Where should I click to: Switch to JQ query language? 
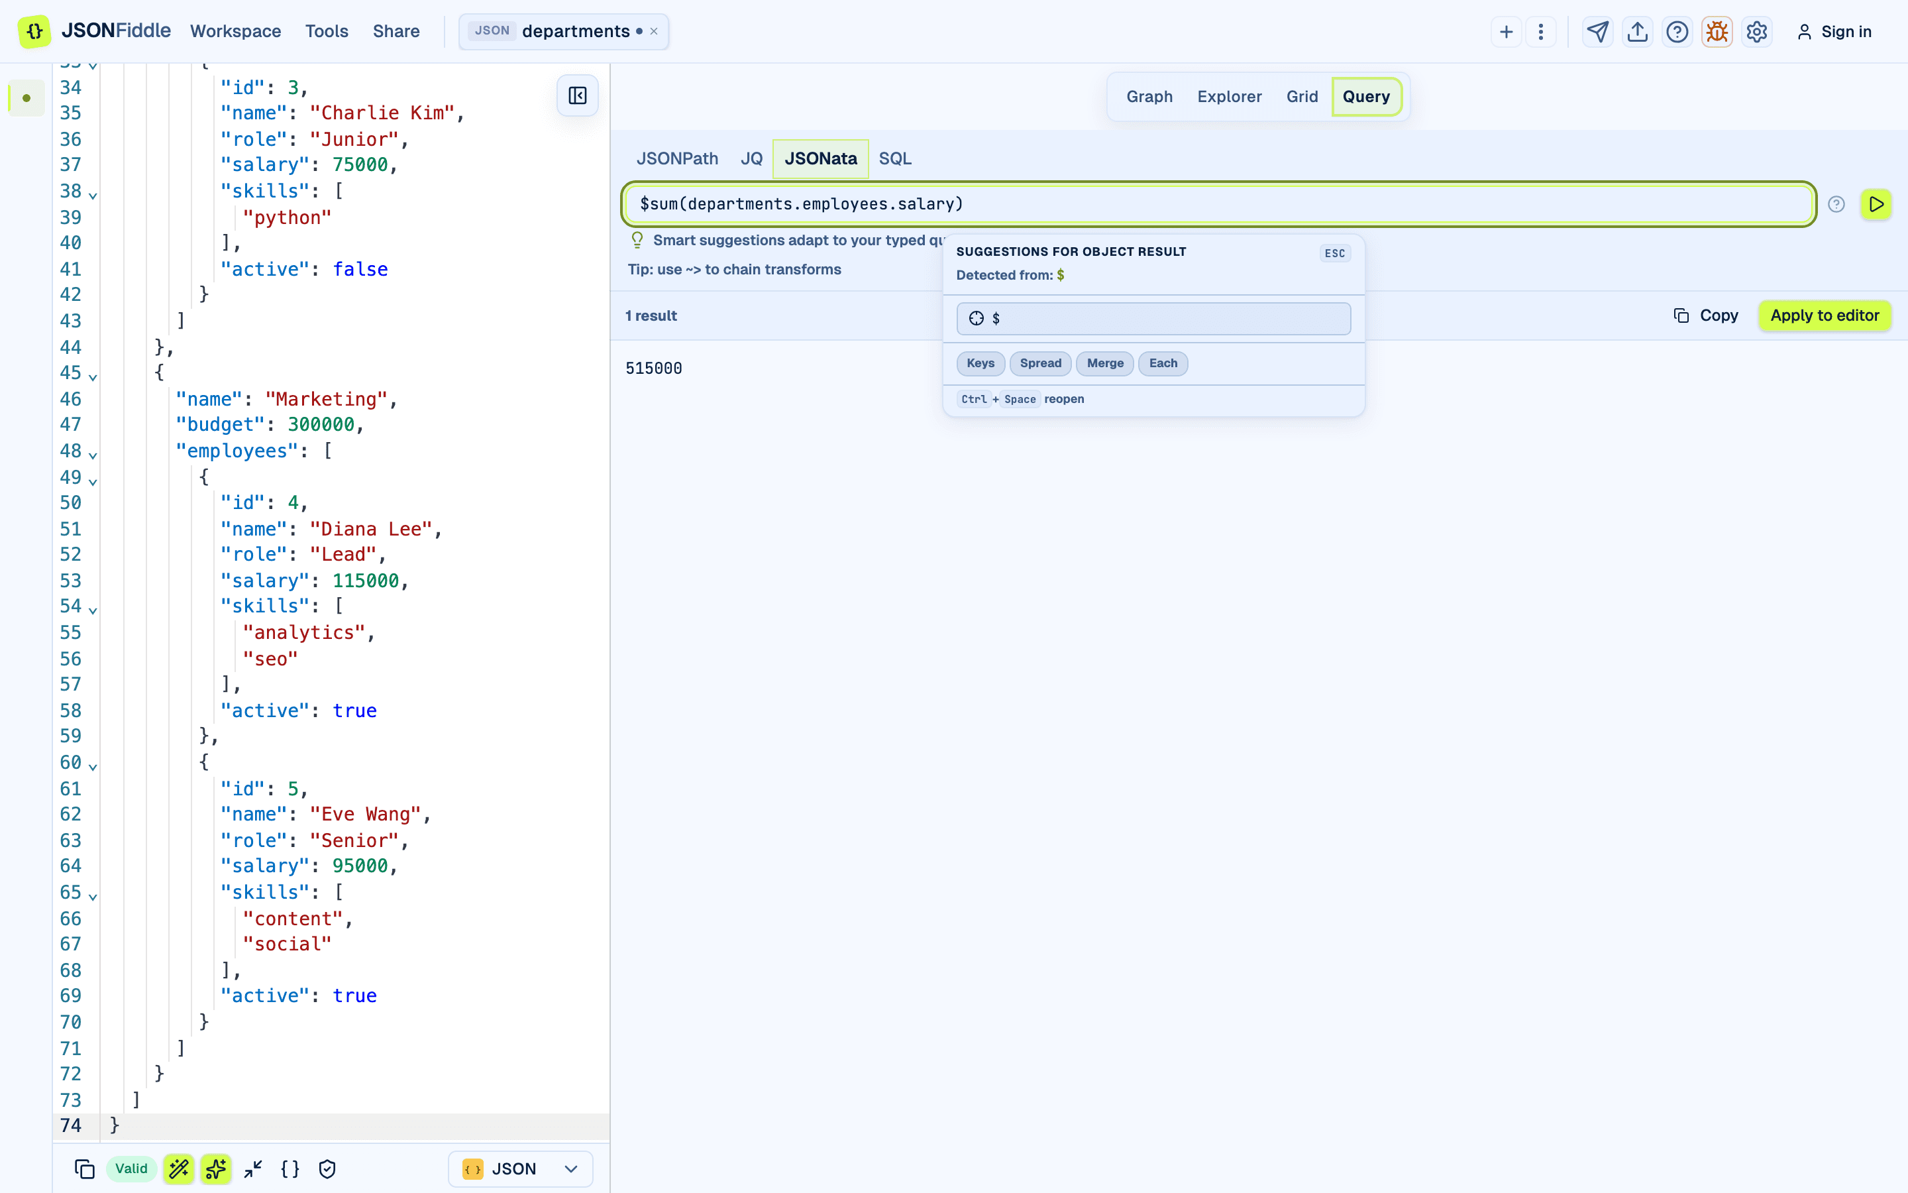point(751,158)
